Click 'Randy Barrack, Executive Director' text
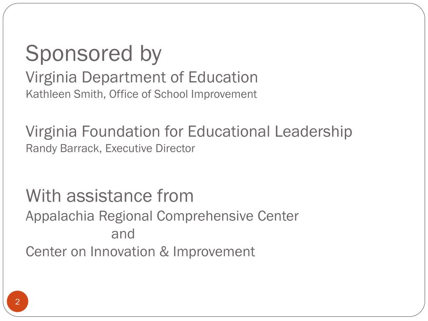Screen dimensions: 428x321 (110, 149)
